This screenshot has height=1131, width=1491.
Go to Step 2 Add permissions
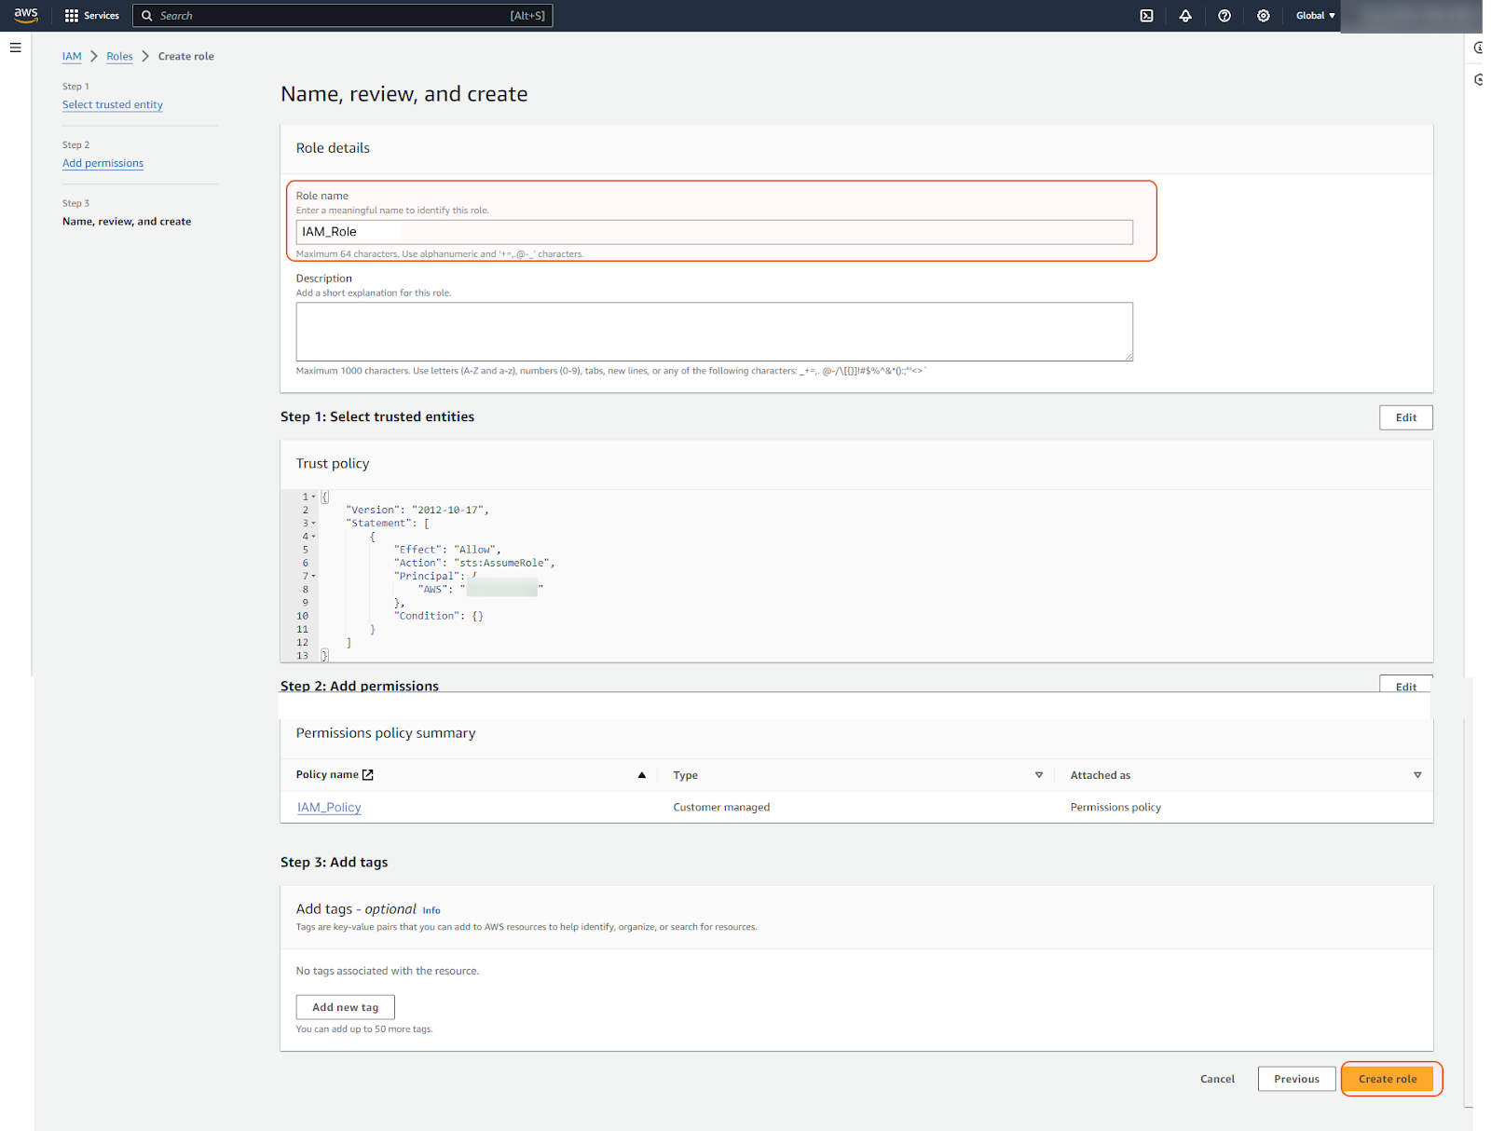click(103, 163)
